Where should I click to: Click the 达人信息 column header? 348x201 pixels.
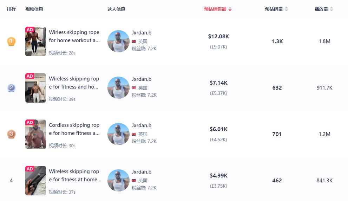point(116,9)
